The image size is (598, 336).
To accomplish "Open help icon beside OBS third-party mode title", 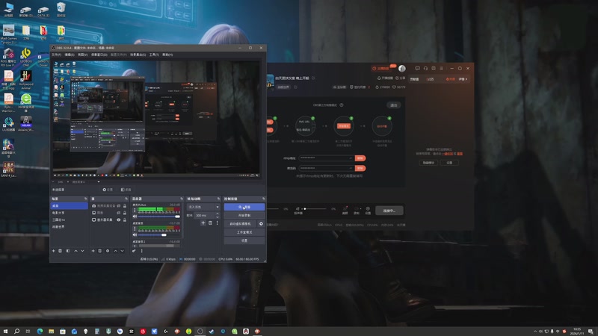I will pyautogui.click(x=342, y=105).
